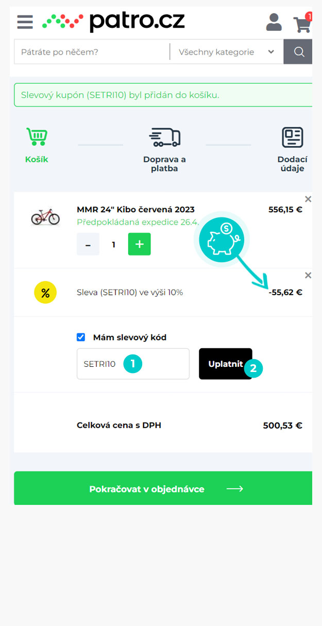The image size is (322, 626).
Task: Remove the SETRI10 discount row
Action: point(308,275)
